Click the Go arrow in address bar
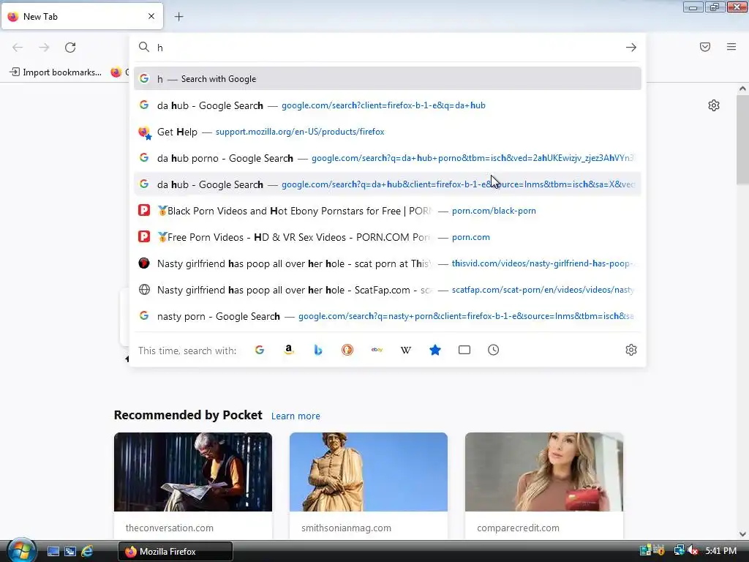The width and height of the screenshot is (749, 562). (631, 48)
